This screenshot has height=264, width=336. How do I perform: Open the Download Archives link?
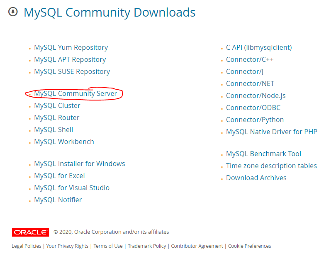pyautogui.click(x=256, y=178)
